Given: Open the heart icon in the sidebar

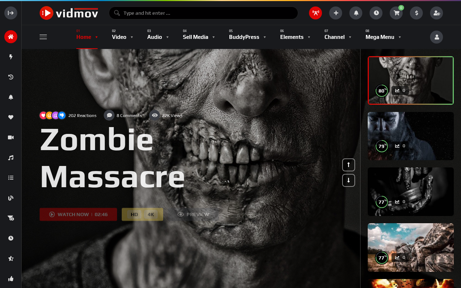Looking at the screenshot, I should 11,117.
